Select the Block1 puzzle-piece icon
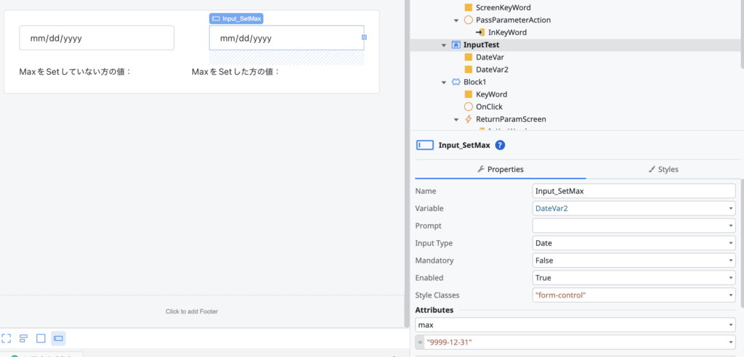 point(456,82)
